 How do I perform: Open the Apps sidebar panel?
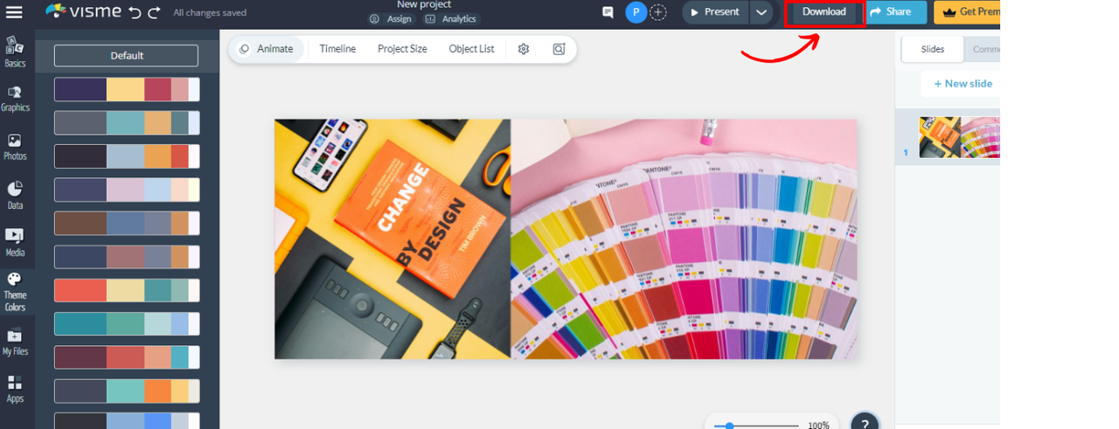(x=15, y=390)
